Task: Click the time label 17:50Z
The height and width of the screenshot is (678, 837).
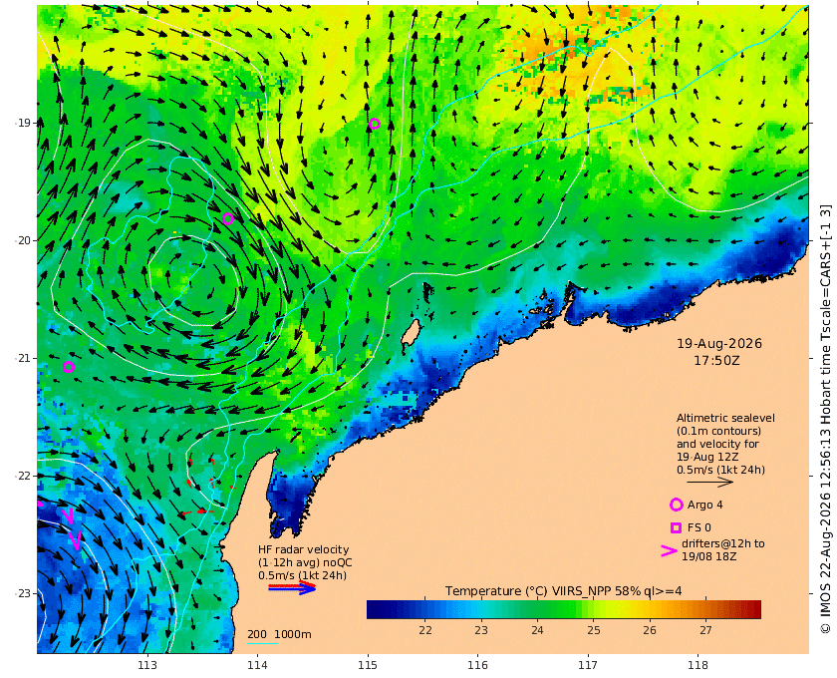Action: pos(716,361)
